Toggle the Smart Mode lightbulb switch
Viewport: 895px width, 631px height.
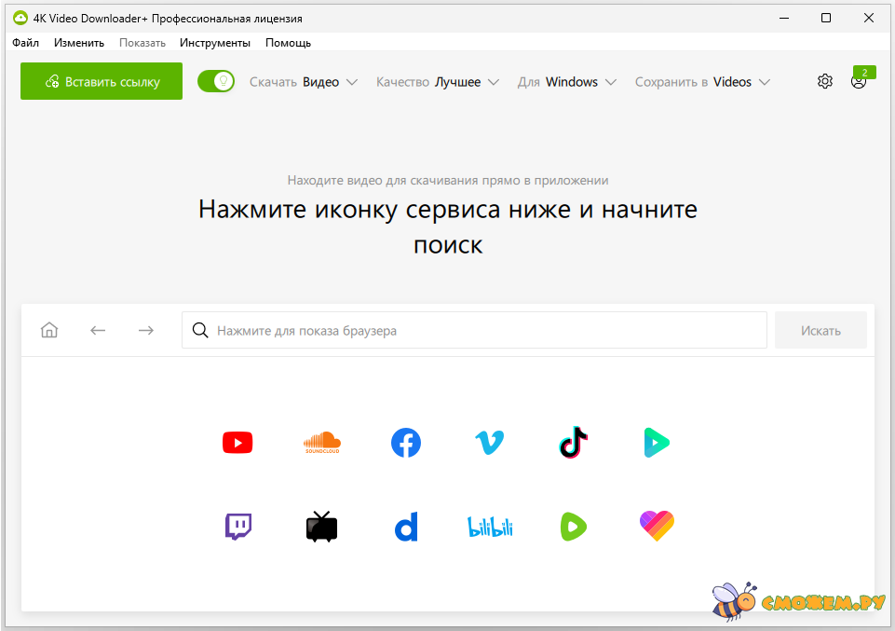tap(216, 81)
